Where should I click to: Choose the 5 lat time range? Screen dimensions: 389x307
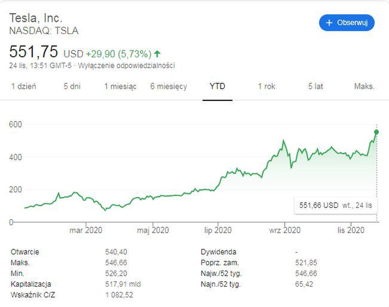316,87
